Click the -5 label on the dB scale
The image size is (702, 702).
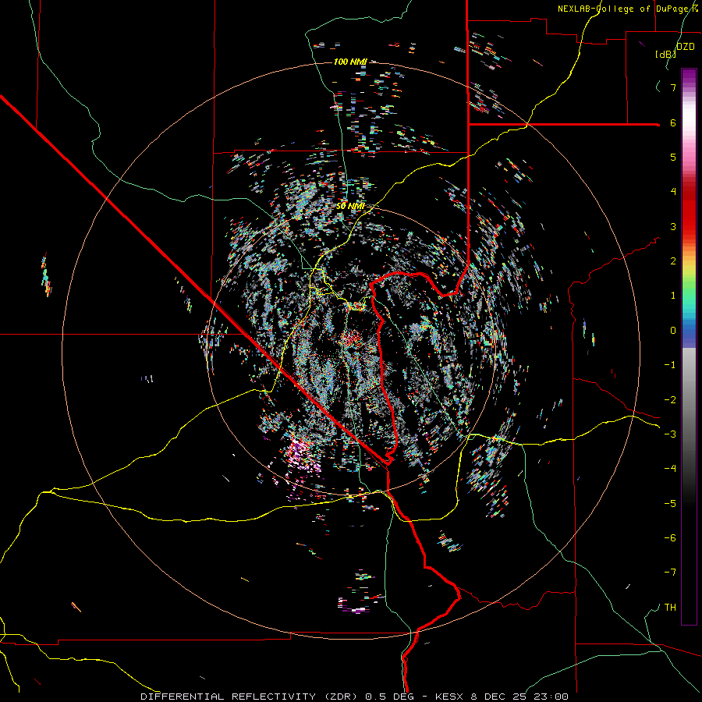click(x=670, y=504)
